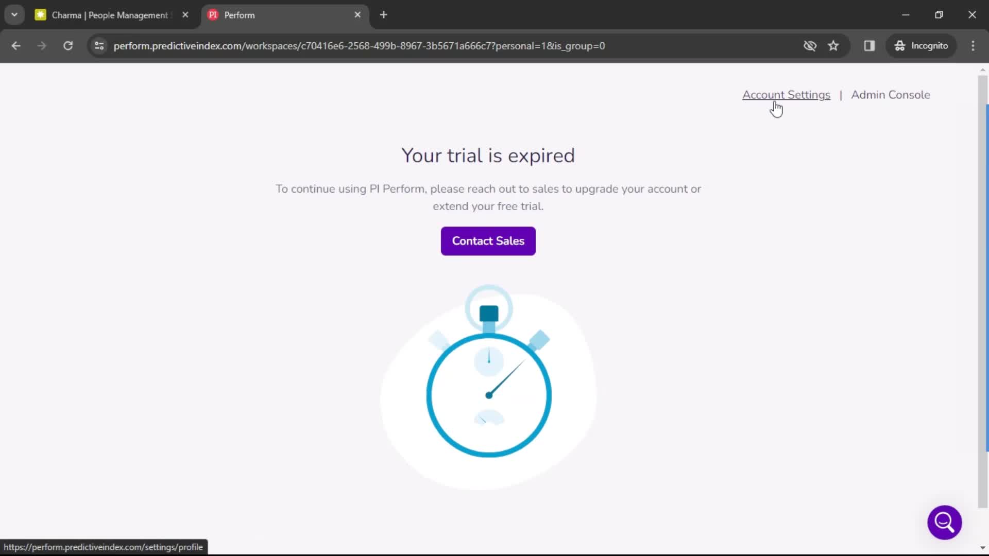The height and width of the screenshot is (556, 989).
Task: Switch to the Charma People Management tab
Action: [x=110, y=15]
